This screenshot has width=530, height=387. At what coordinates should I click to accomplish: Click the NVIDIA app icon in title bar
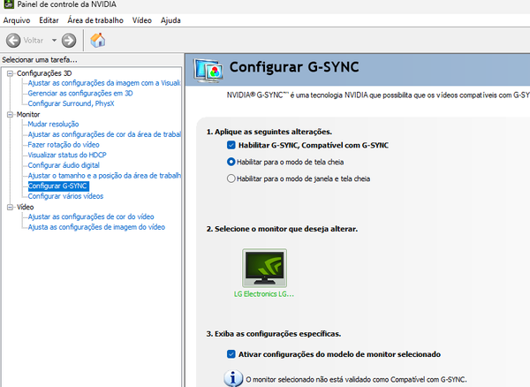[x=8, y=6]
